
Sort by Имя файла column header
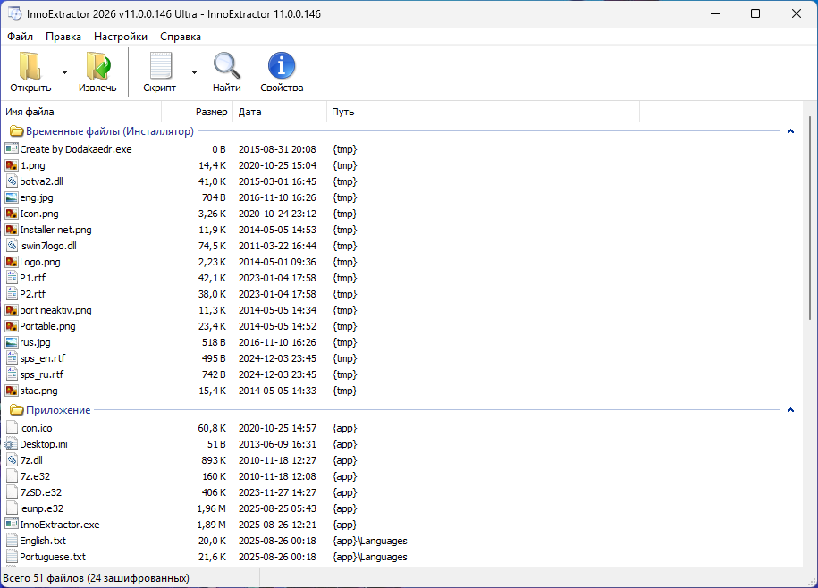click(82, 112)
